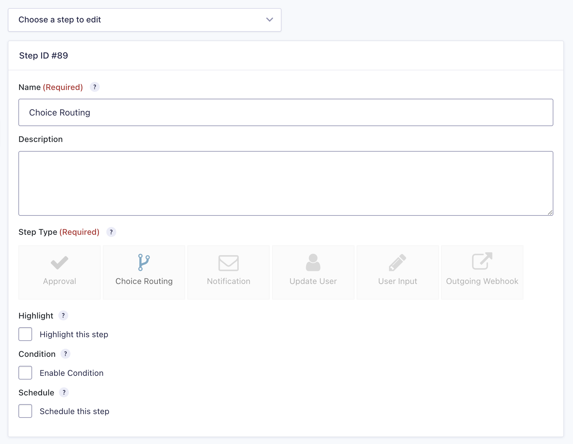Click the Condition help icon
573x444 pixels.
pyautogui.click(x=65, y=354)
